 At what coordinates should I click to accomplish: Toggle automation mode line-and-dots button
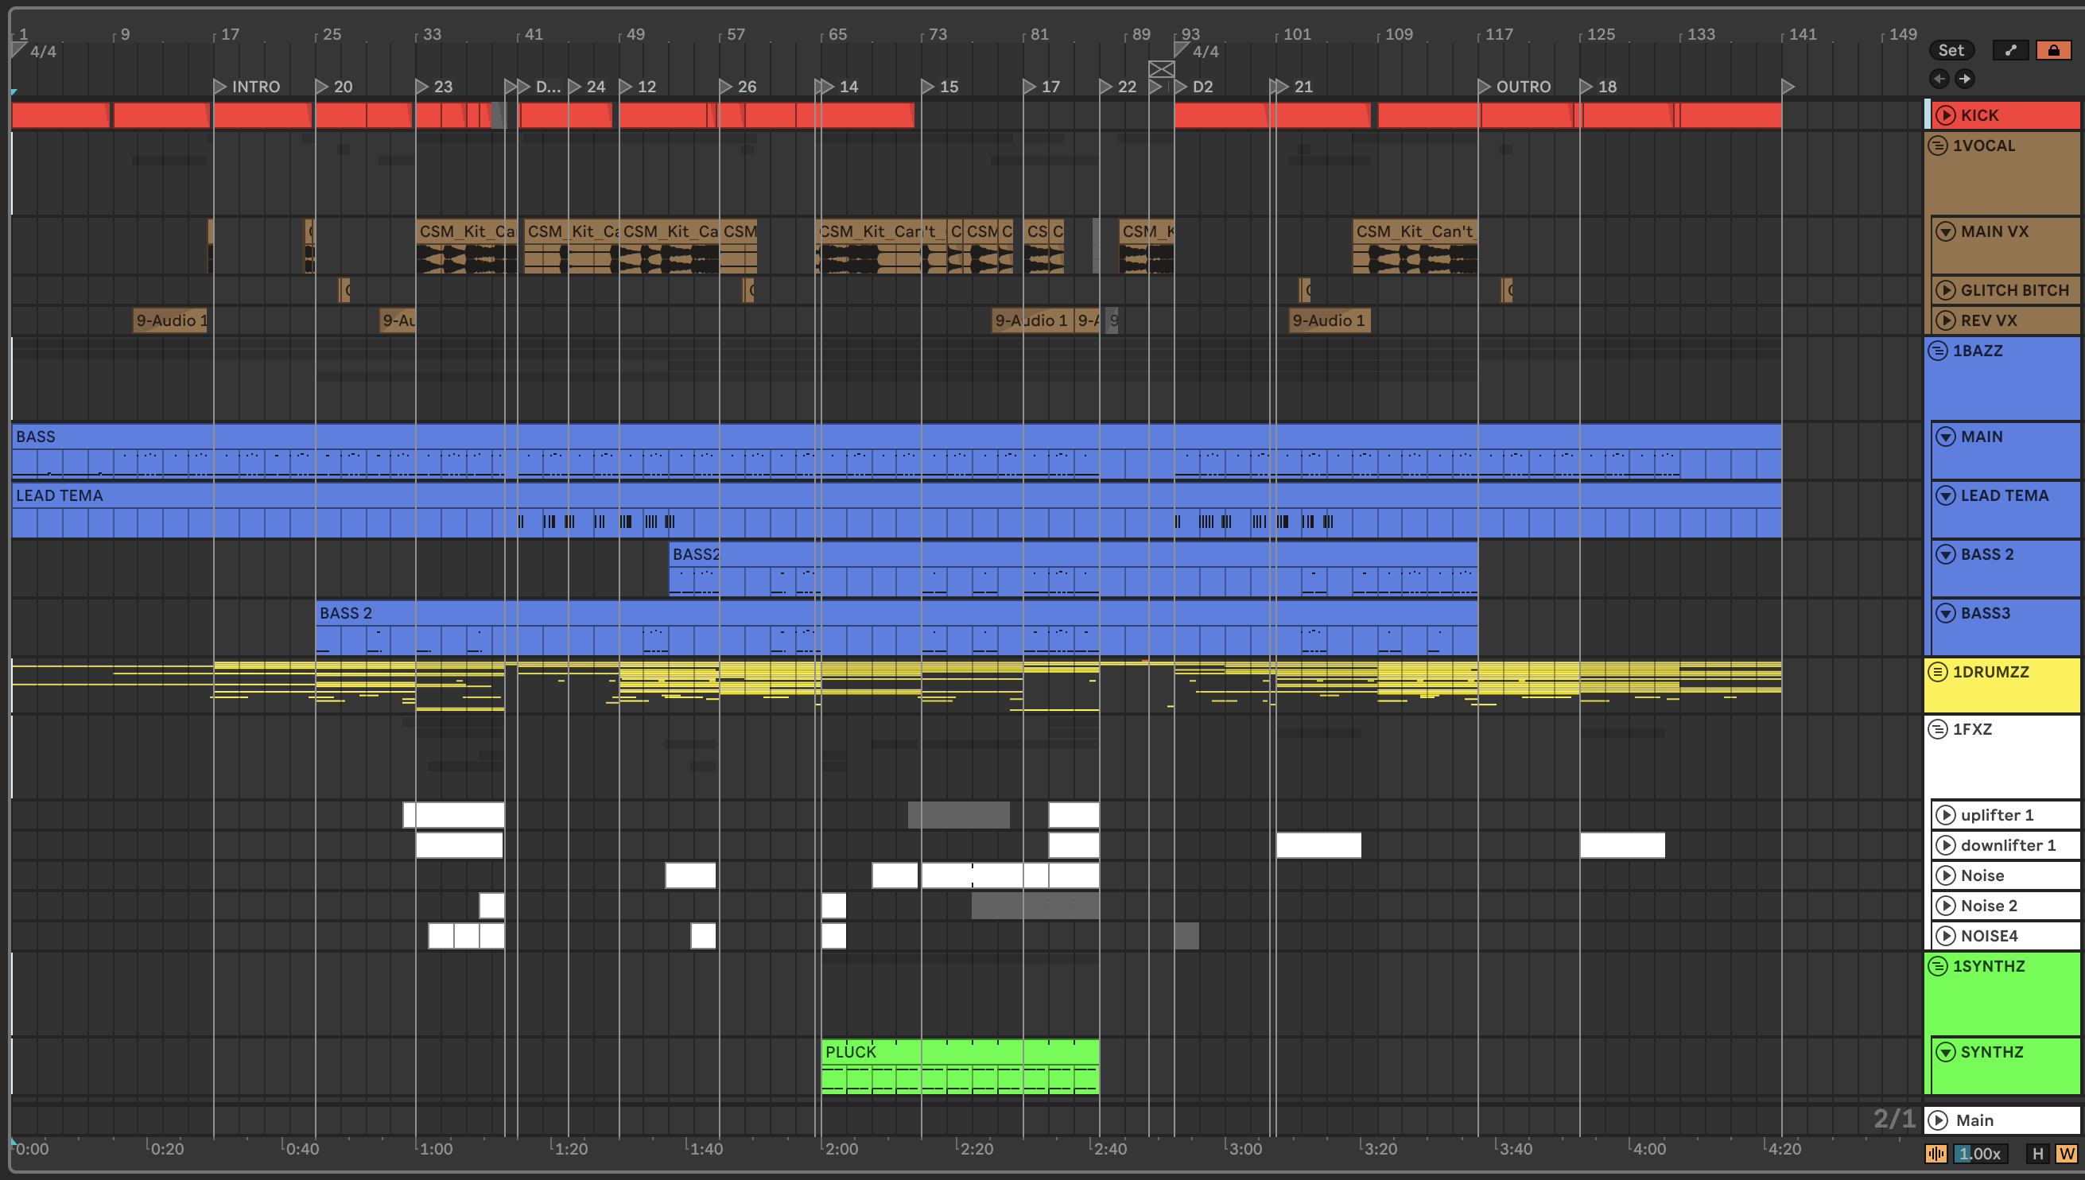pyautogui.click(x=2010, y=50)
